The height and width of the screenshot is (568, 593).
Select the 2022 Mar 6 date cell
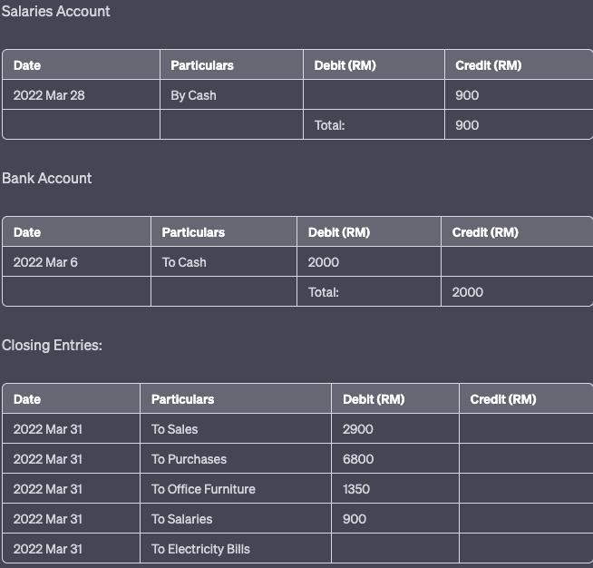click(76, 262)
